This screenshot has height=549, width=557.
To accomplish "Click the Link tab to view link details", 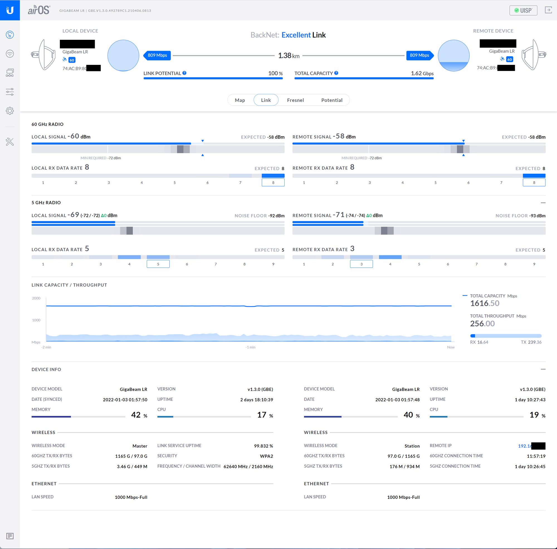I will [x=265, y=100].
